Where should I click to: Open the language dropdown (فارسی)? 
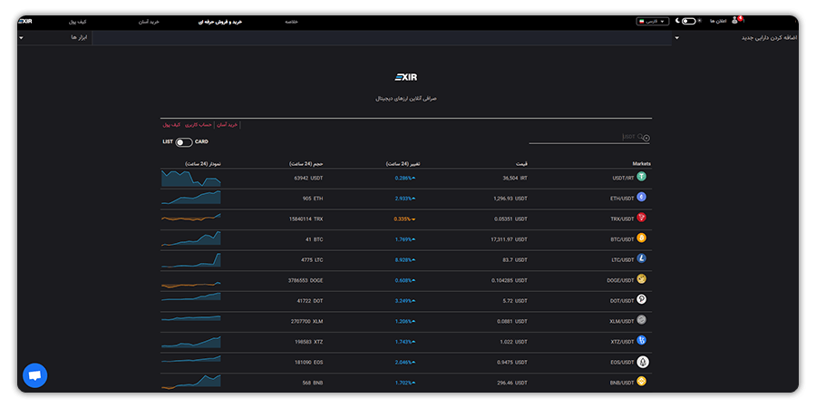pyautogui.click(x=652, y=22)
